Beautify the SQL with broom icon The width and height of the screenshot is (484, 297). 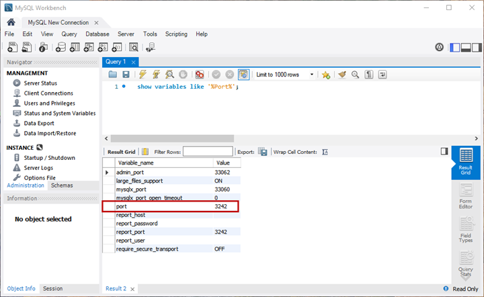342,75
